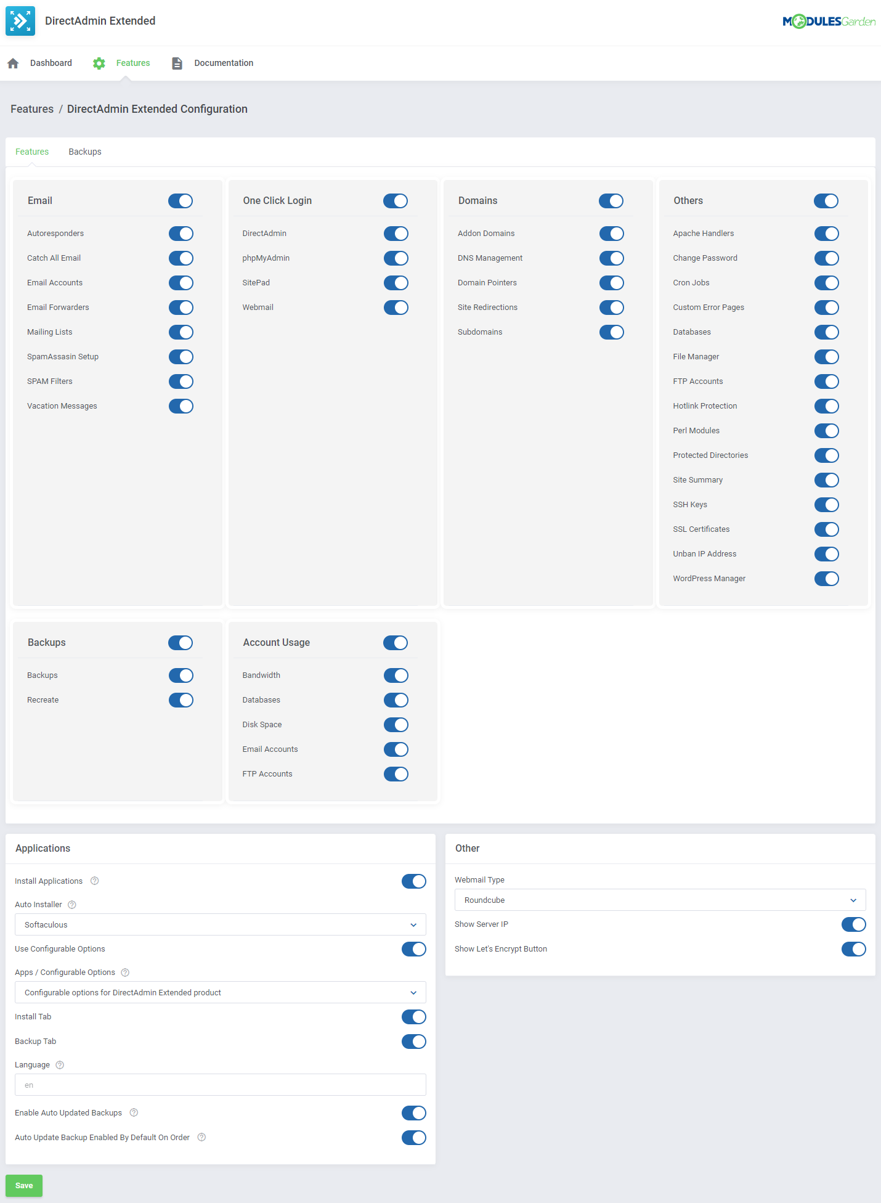Toggle Disk Space usage switch
881x1203 pixels.
pos(396,725)
